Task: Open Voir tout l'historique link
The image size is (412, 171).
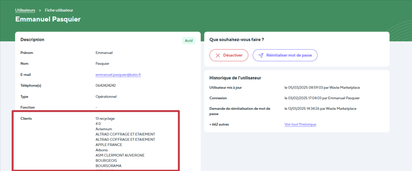Action: 300,125
